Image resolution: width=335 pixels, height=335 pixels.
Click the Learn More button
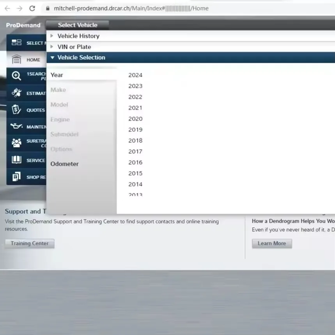272,243
